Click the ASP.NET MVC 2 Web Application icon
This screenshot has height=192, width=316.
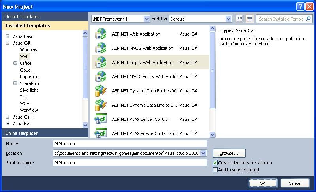pos(101,48)
